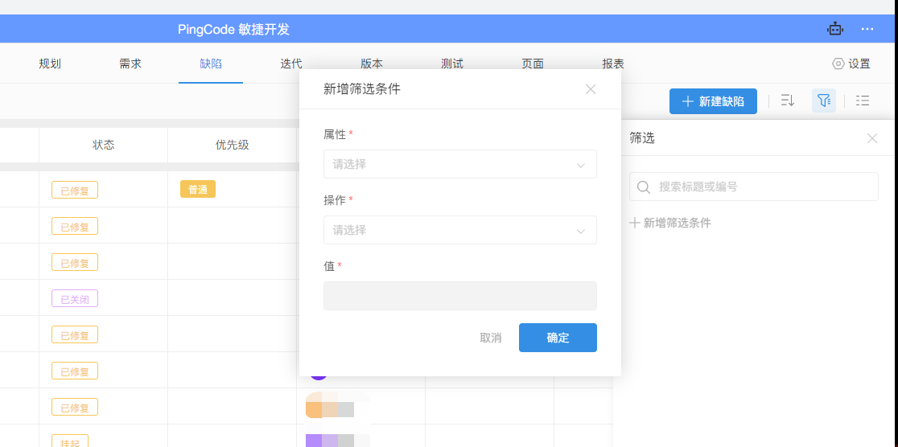Open the 迭代 tab
This screenshot has height=447, width=898.
click(291, 64)
